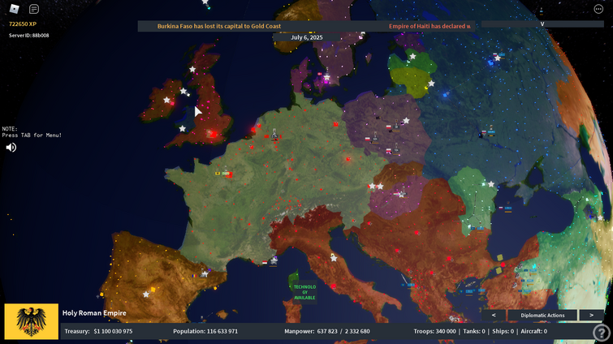Select the Manpower value text

[327, 331]
